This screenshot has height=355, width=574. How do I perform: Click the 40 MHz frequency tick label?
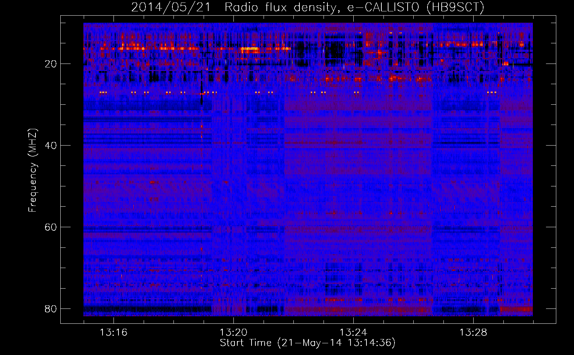[x=51, y=146]
